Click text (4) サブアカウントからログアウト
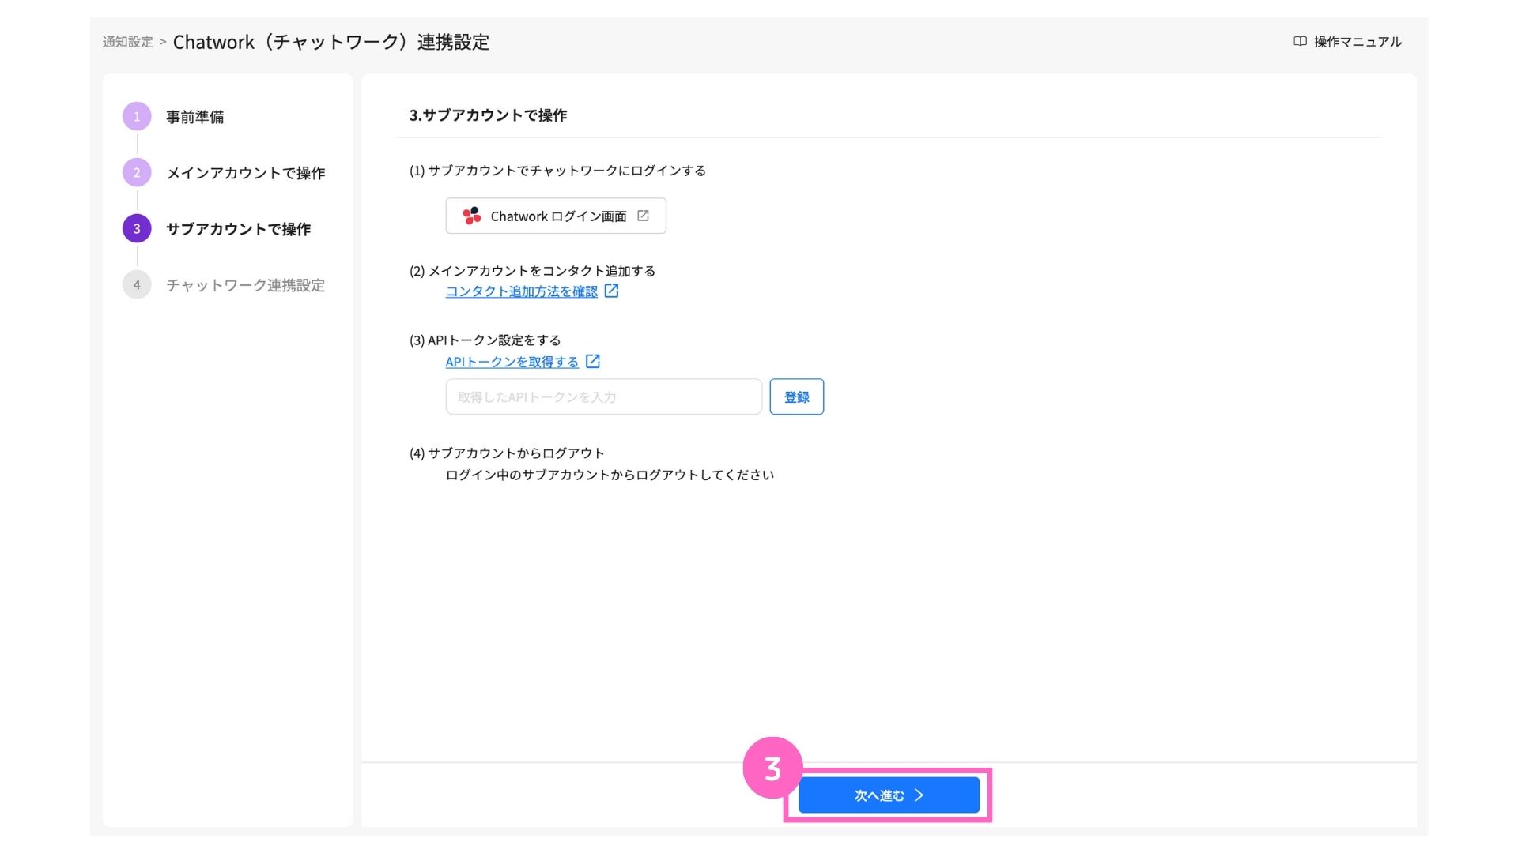 coord(507,453)
